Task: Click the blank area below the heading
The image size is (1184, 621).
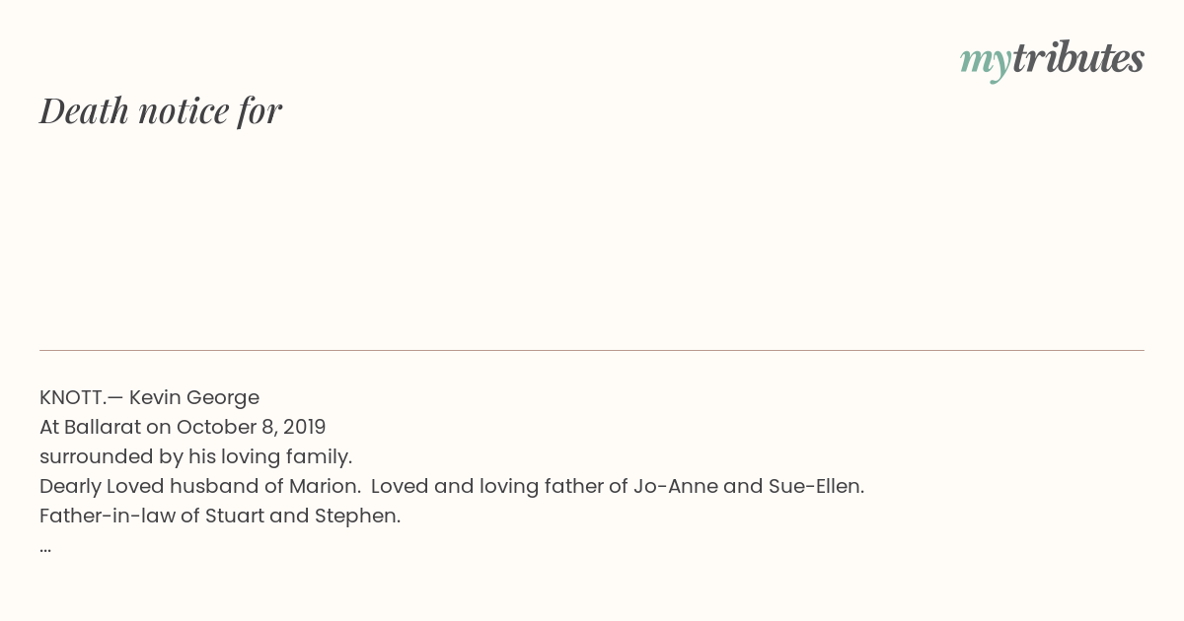Action: (592, 241)
